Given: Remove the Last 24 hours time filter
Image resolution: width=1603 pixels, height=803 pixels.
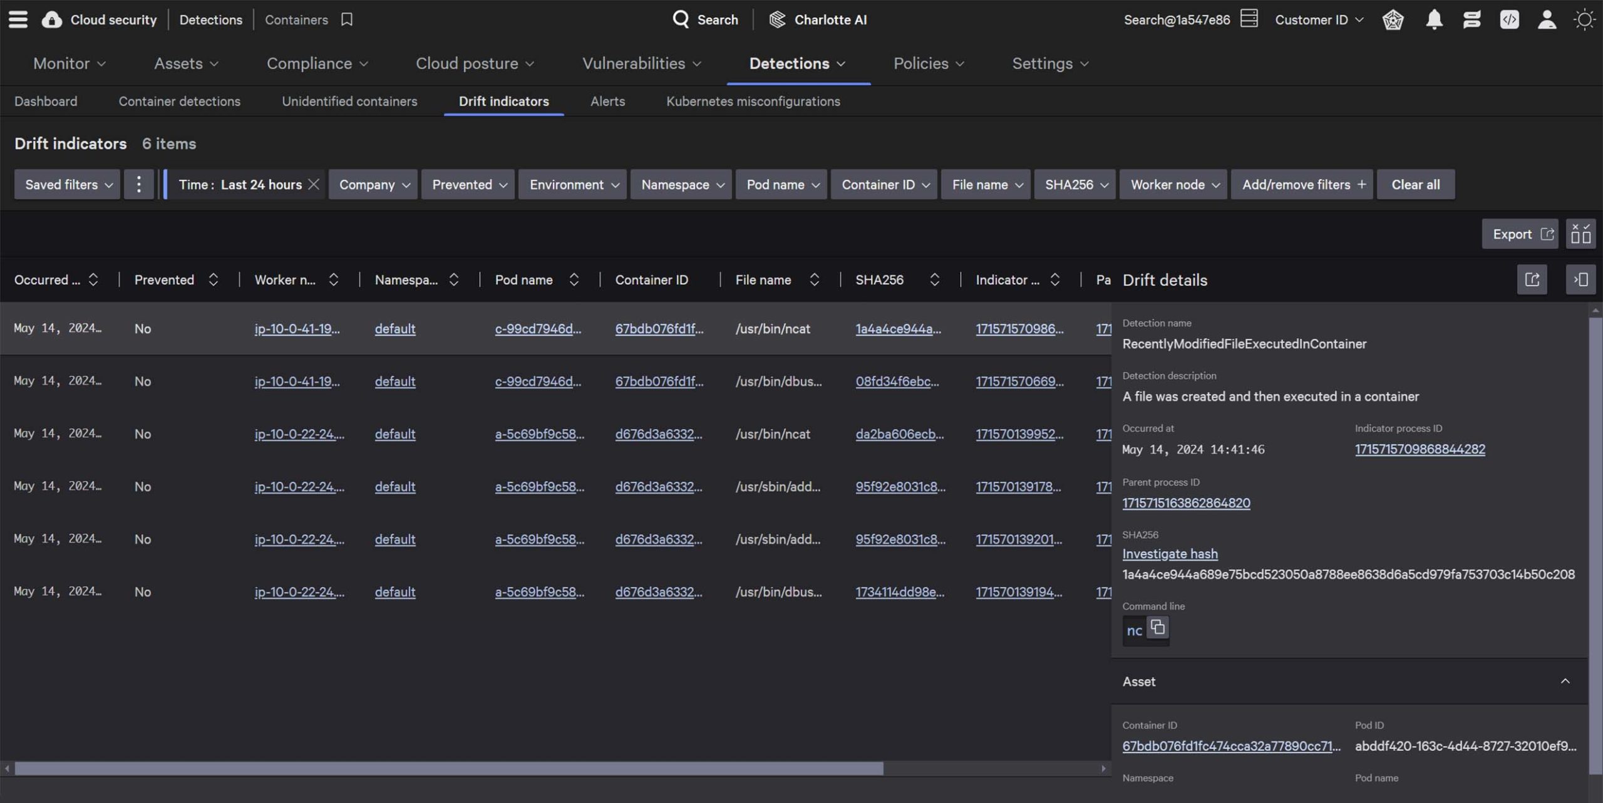Looking at the screenshot, I should 314,184.
